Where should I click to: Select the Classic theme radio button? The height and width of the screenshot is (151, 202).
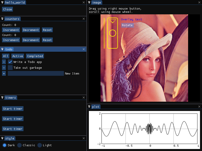point(19,145)
